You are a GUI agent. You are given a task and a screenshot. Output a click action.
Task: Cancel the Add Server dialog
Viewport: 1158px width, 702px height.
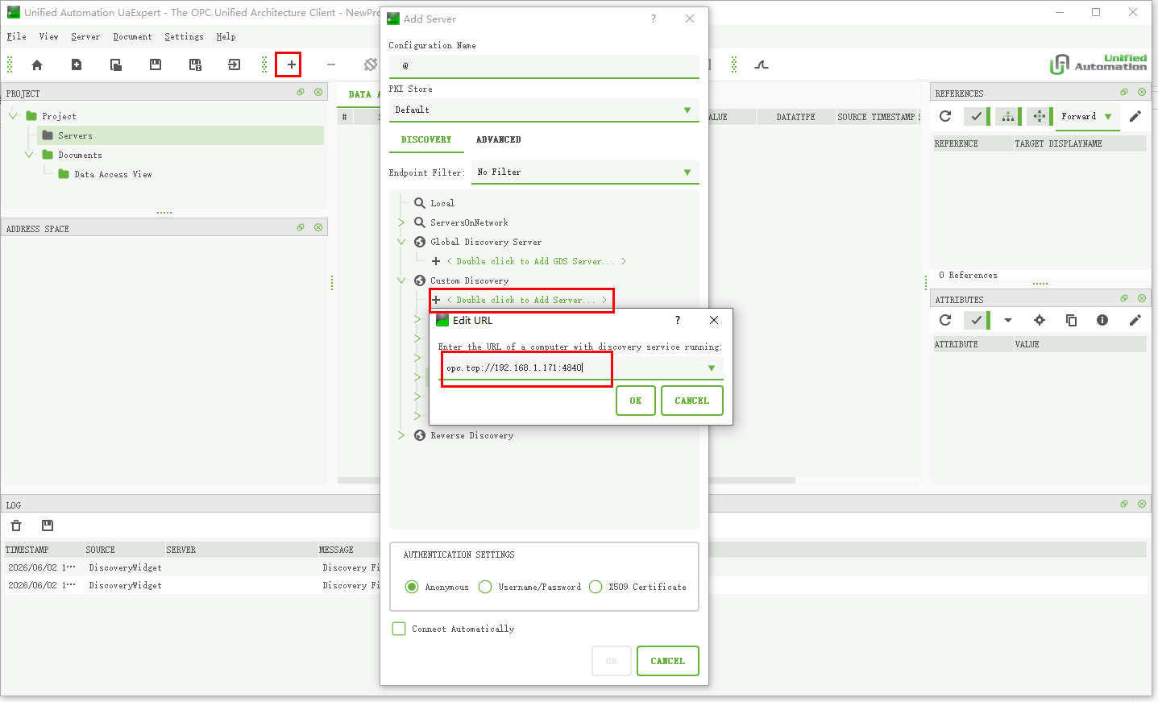click(x=667, y=661)
